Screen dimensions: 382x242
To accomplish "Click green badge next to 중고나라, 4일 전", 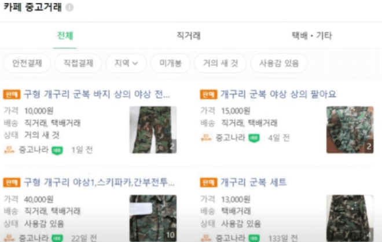I will [x=254, y=138].
